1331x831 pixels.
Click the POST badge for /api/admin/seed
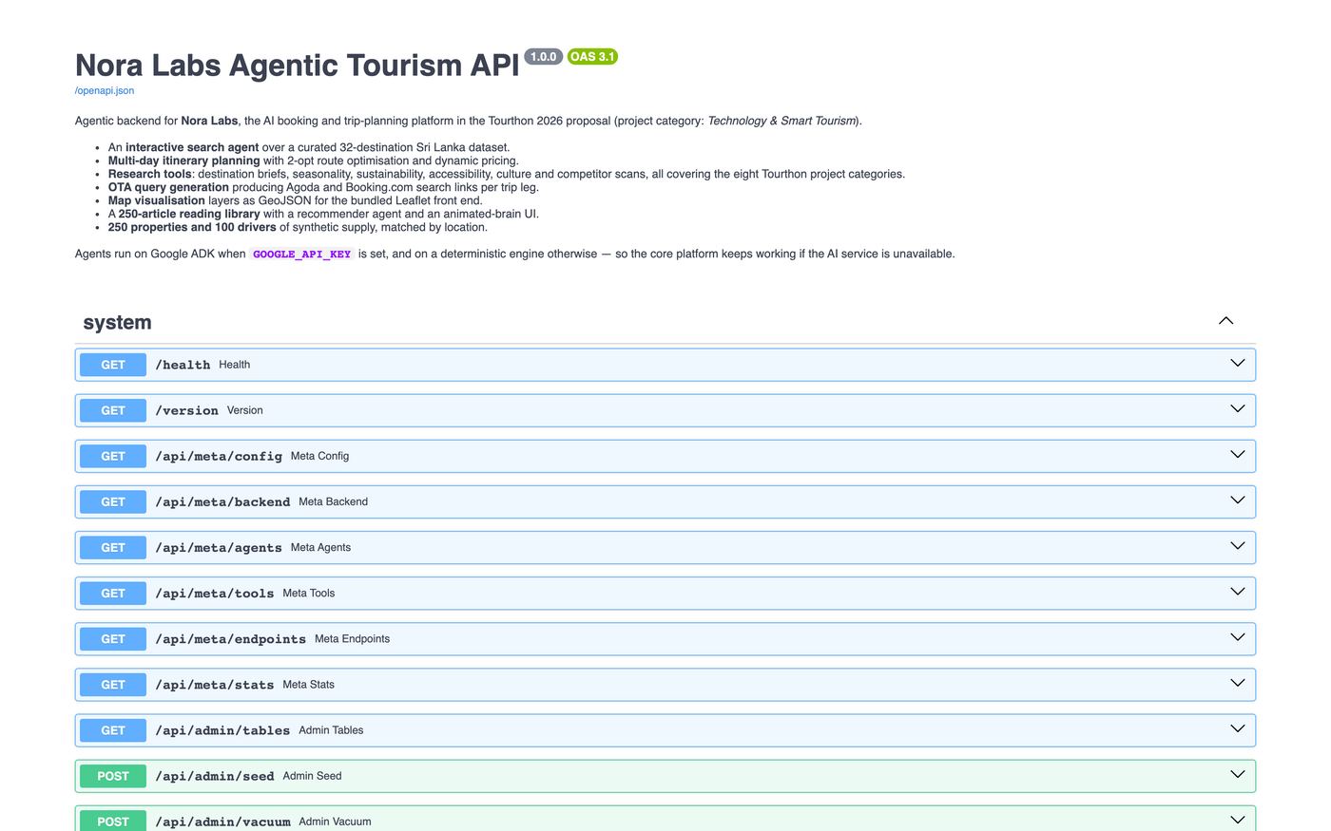(113, 776)
